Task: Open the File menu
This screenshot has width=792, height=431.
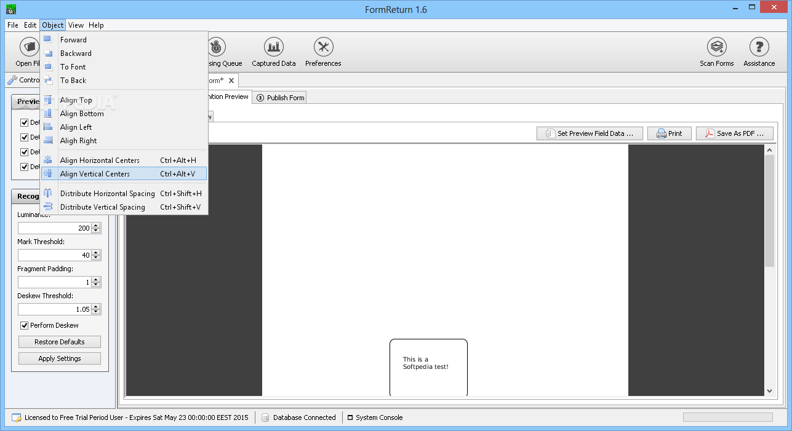Action: [x=13, y=25]
